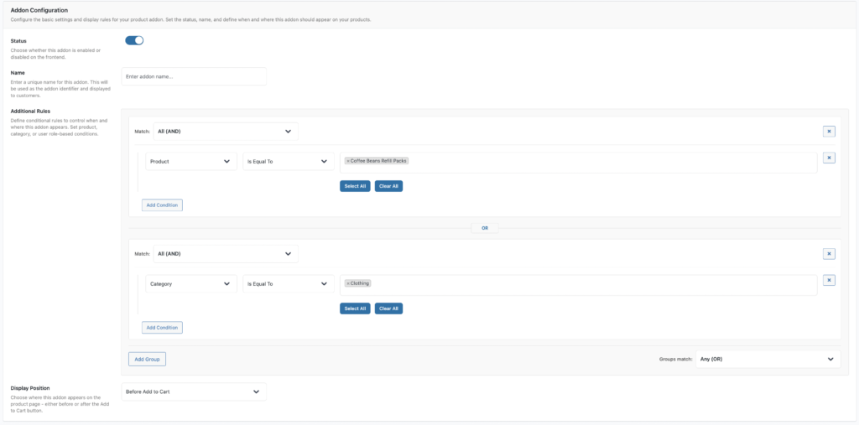Remove the Coffee Beans Refill Packs tag
This screenshot has width=859, height=425.
click(x=348, y=160)
